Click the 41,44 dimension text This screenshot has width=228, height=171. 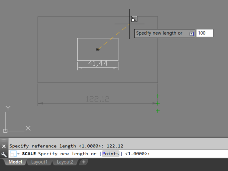point(98,63)
